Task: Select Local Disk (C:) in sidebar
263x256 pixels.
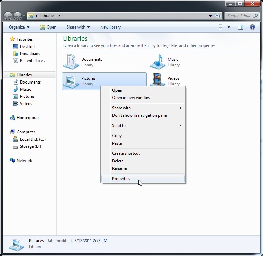Action: [x=32, y=139]
